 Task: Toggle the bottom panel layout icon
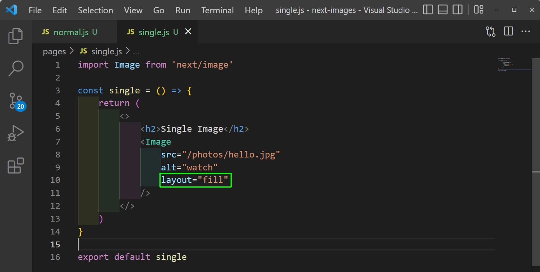(x=443, y=10)
